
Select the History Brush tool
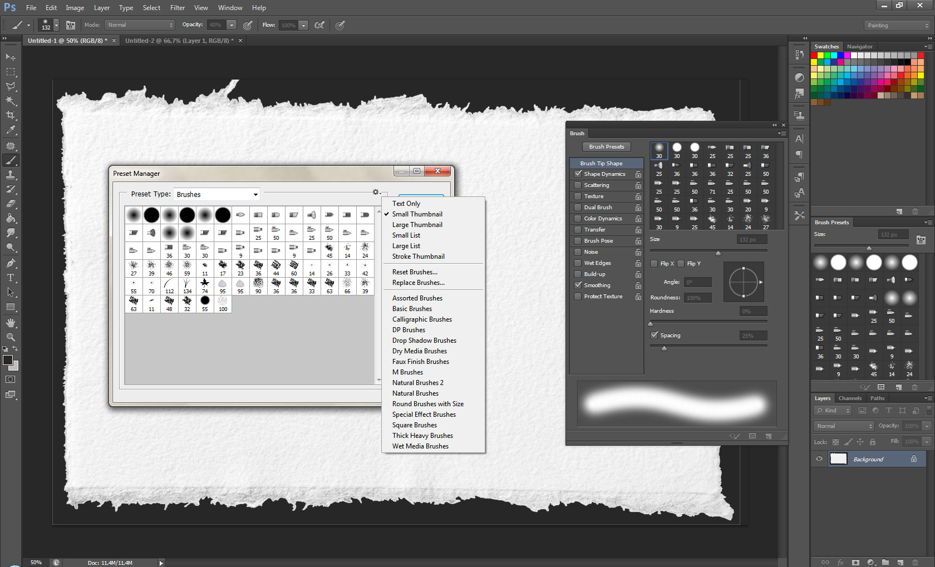(11, 189)
